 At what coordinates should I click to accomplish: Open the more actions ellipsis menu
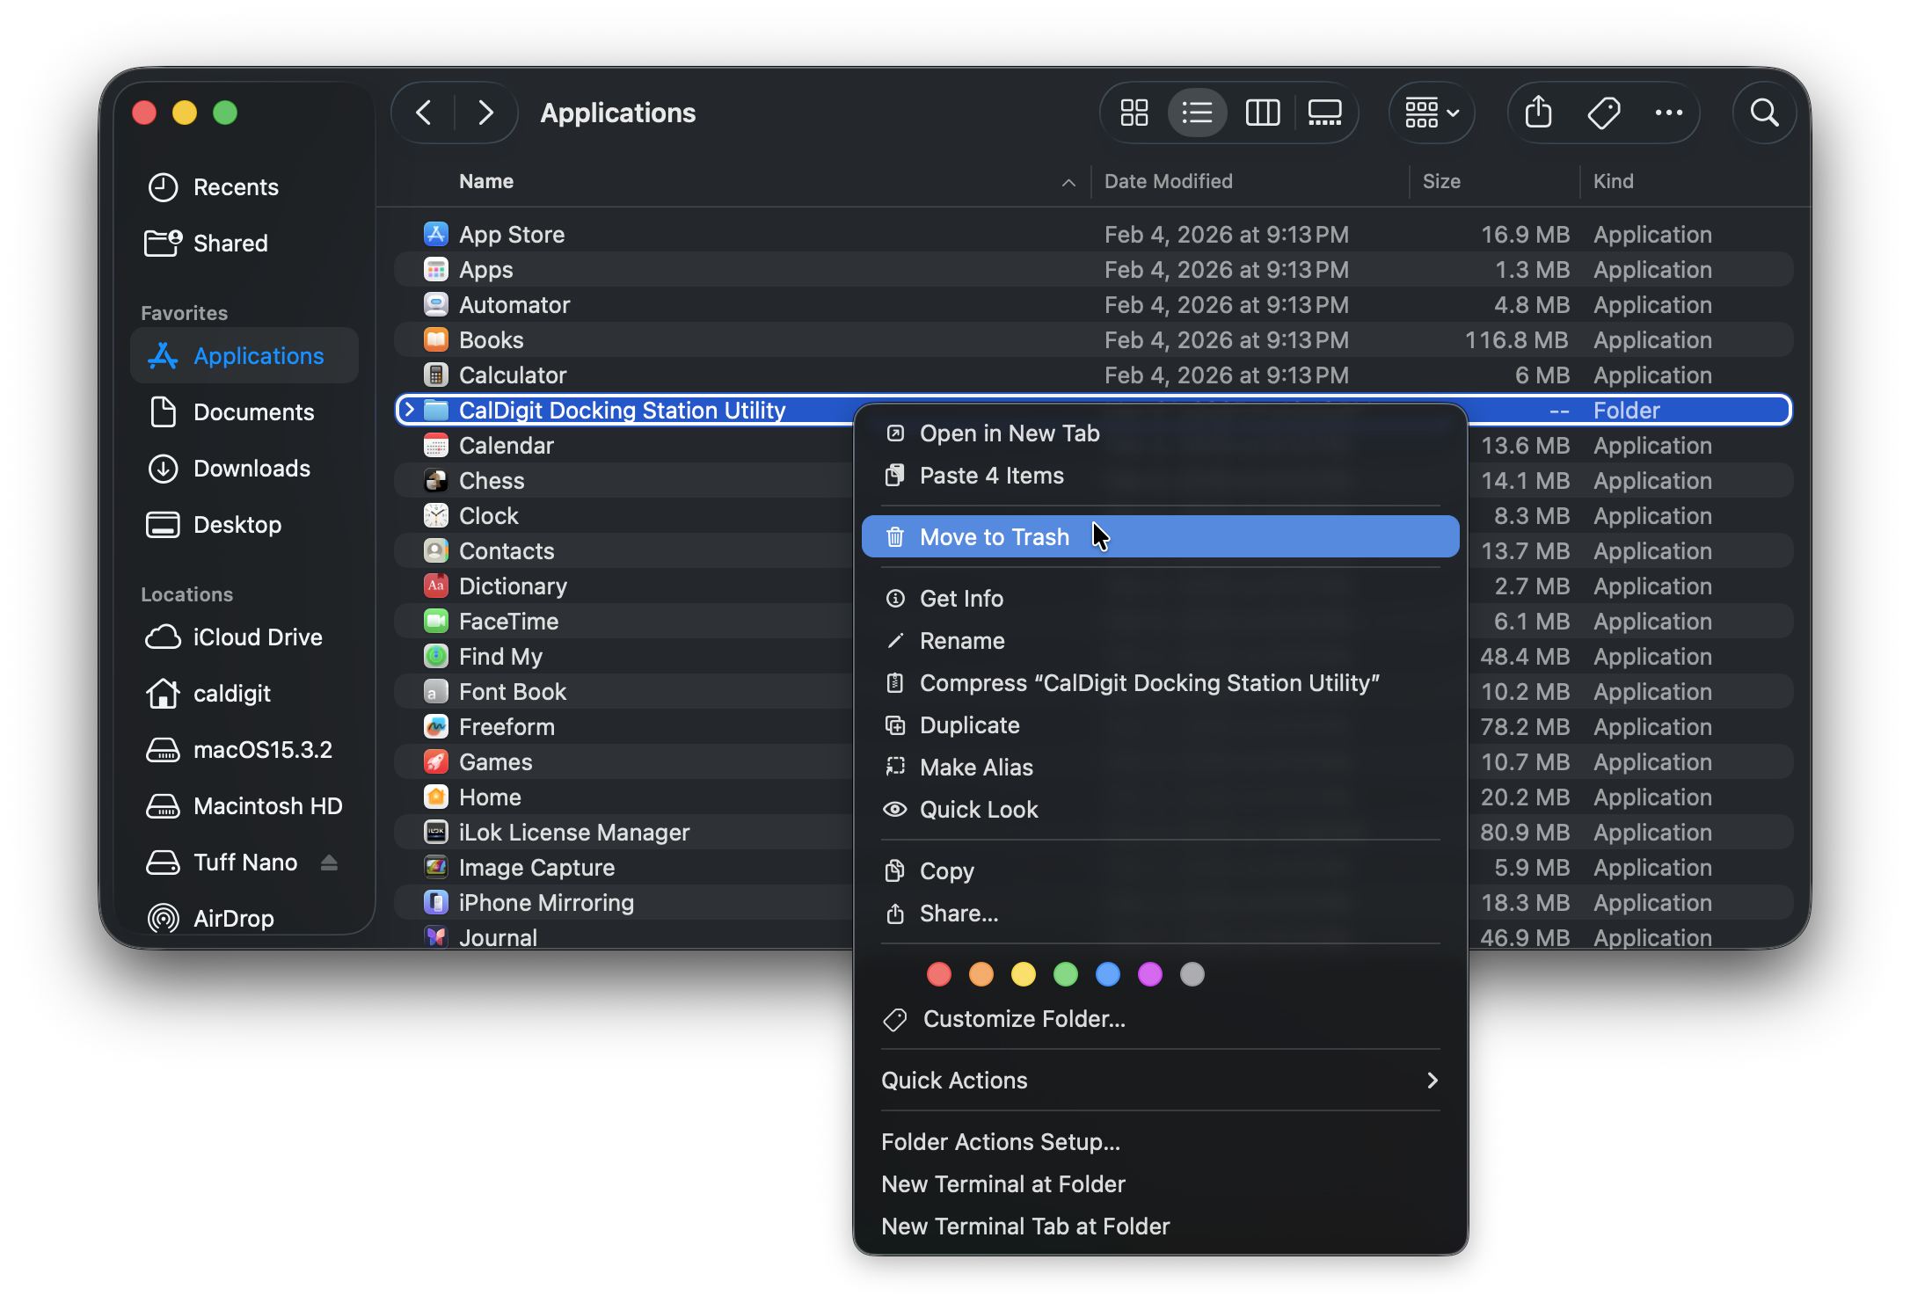1669,113
